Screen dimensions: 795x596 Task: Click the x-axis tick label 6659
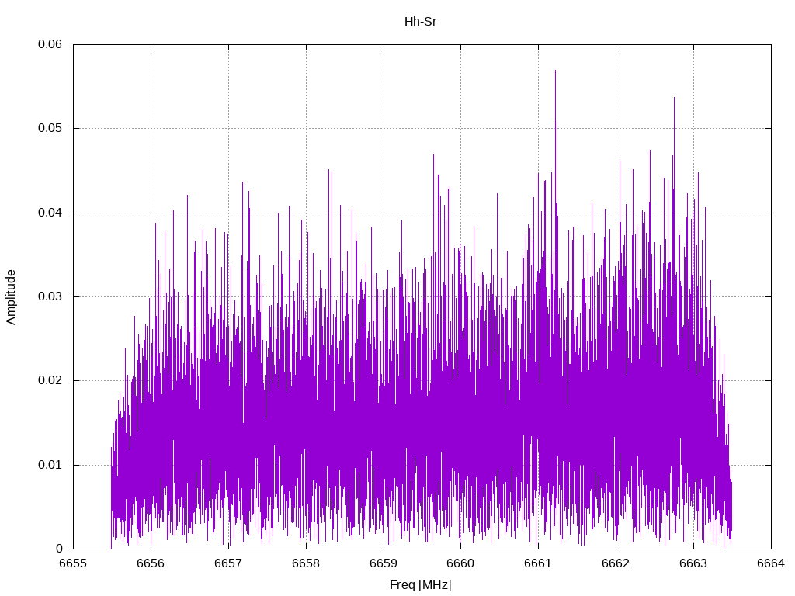coord(384,563)
